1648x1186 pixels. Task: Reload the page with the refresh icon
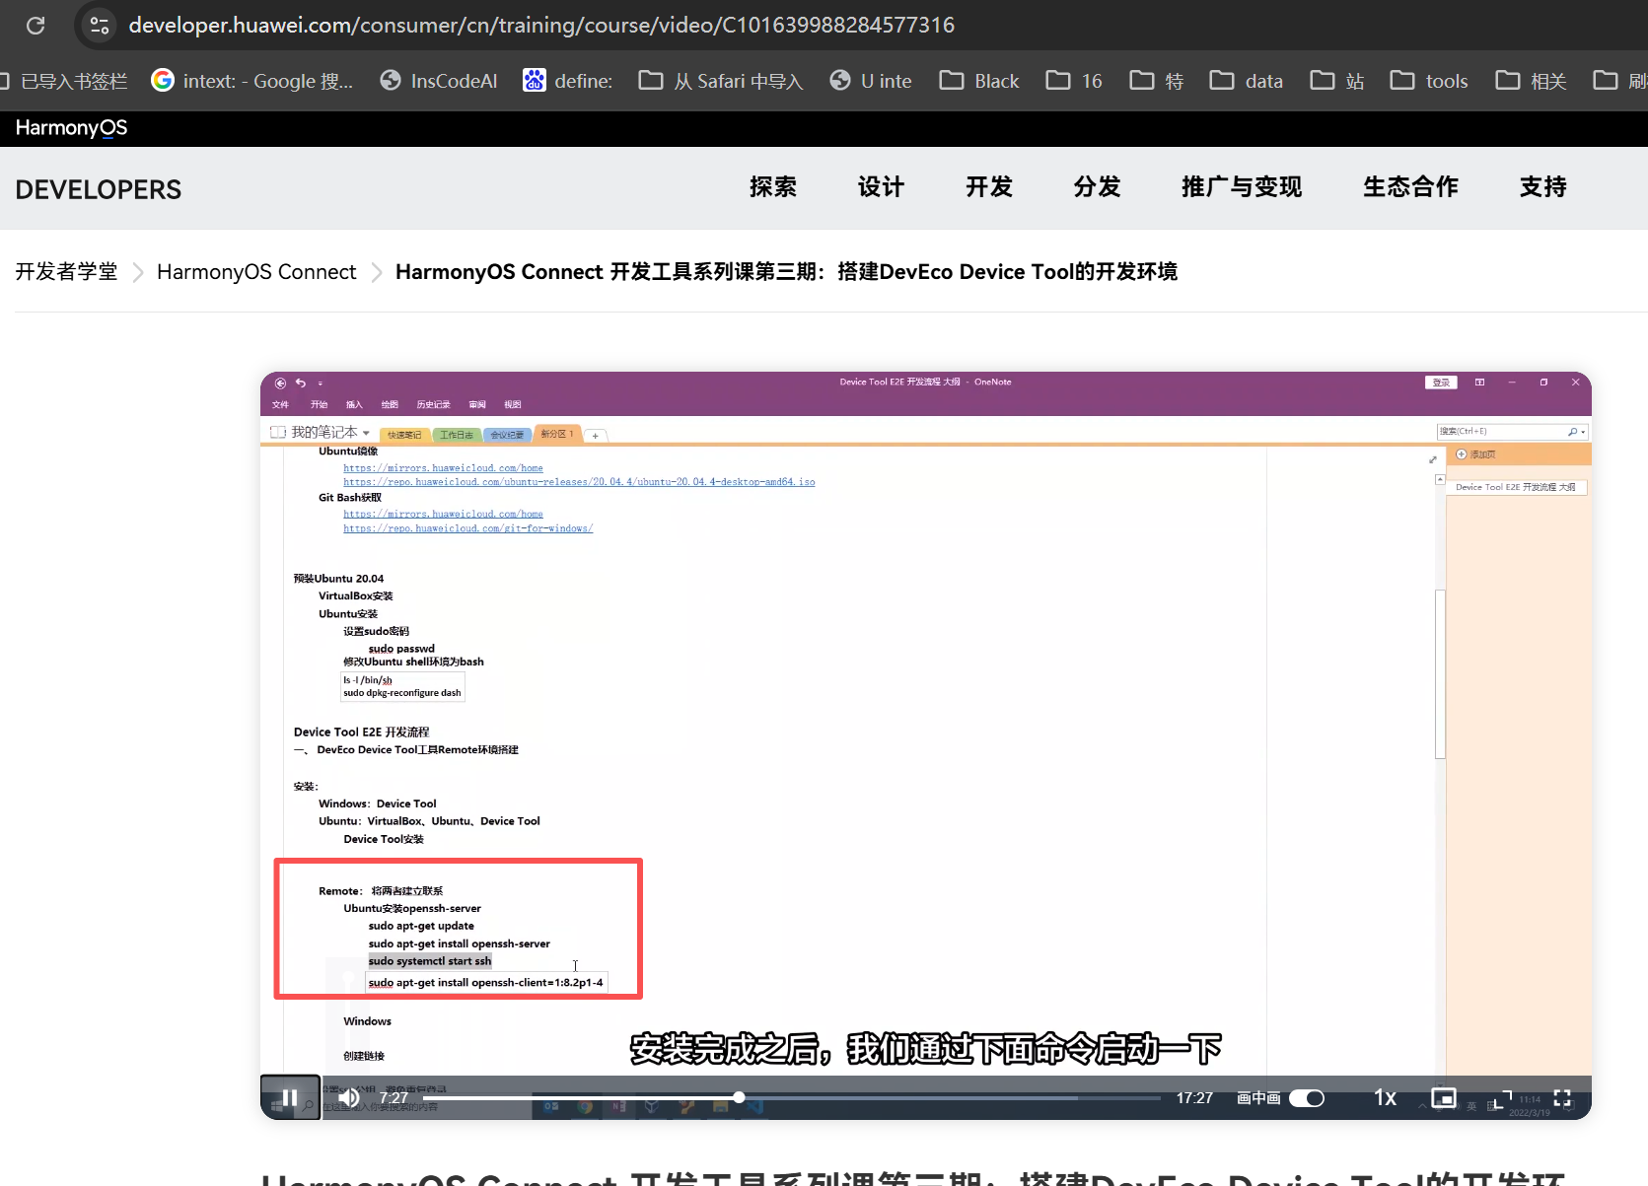[x=36, y=26]
